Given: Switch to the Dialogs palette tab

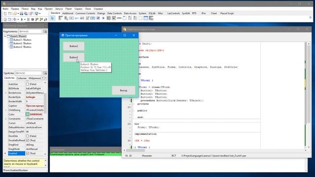Looking at the screenshot, I should tap(101, 13).
